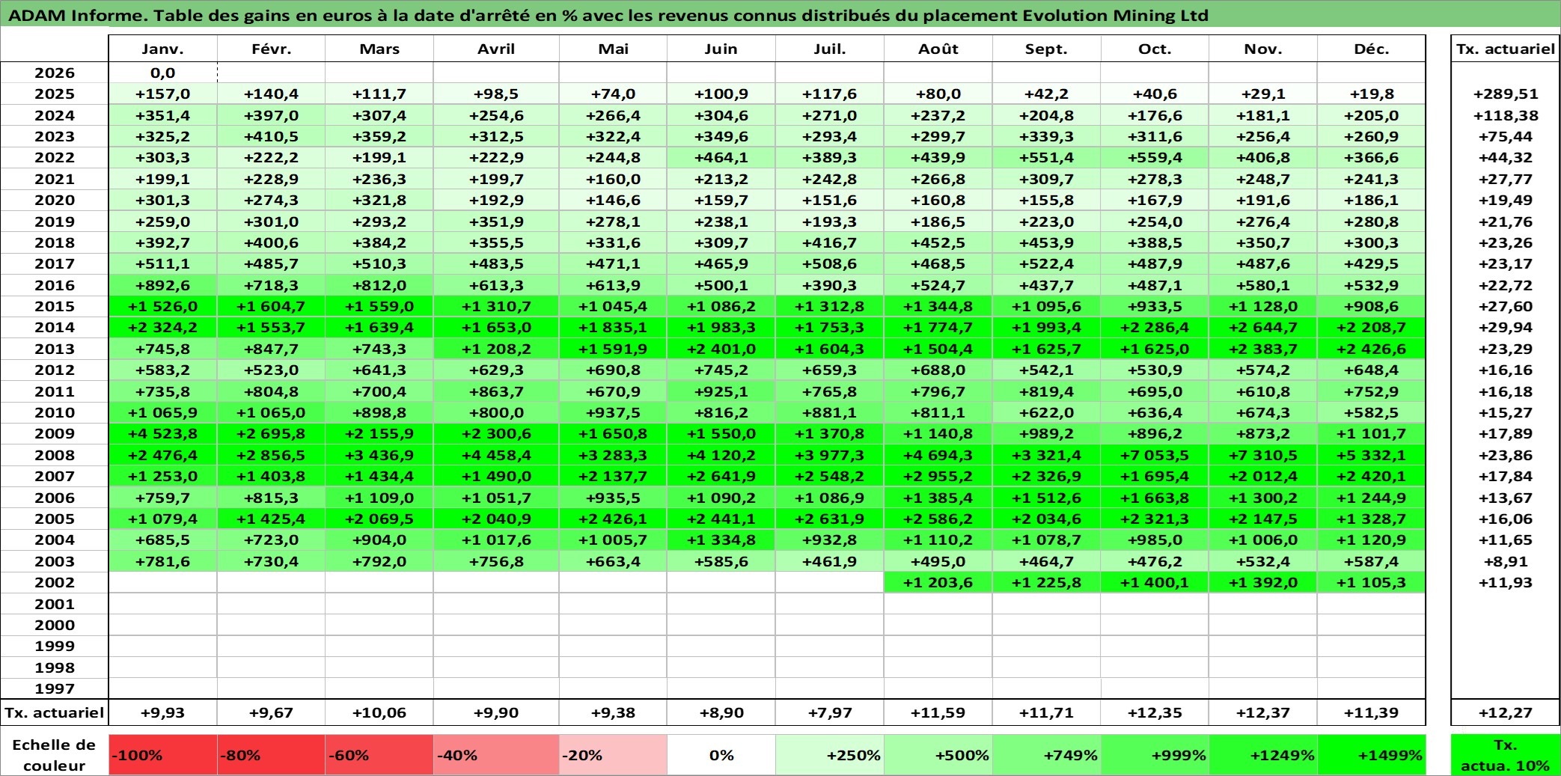Click the -60% color scale swatch
This screenshot has width=1561, height=776.
click(x=379, y=755)
